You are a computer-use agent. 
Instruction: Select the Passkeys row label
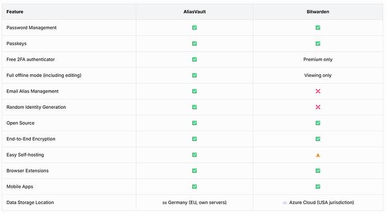[x=16, y=43]
